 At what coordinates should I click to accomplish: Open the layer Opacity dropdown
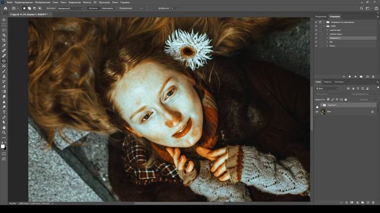point(372,94)
